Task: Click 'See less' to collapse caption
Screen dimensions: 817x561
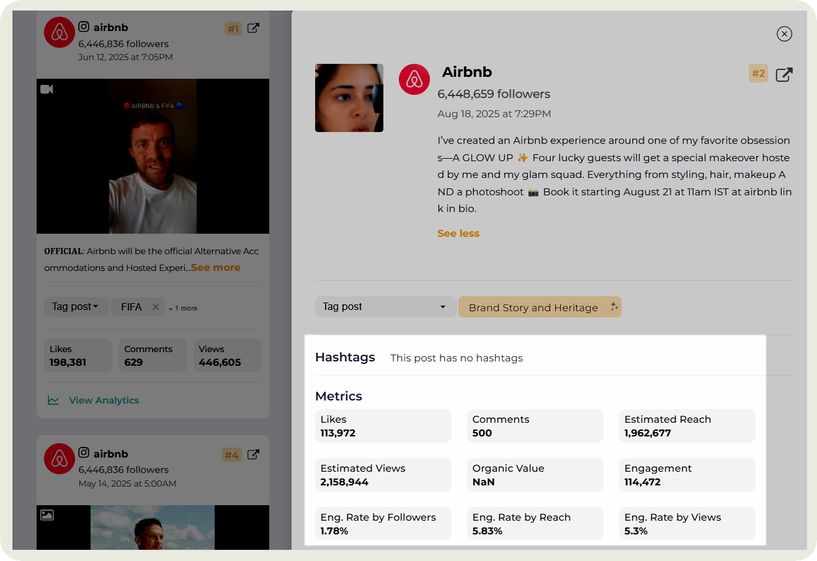Action: coord(458,234)
